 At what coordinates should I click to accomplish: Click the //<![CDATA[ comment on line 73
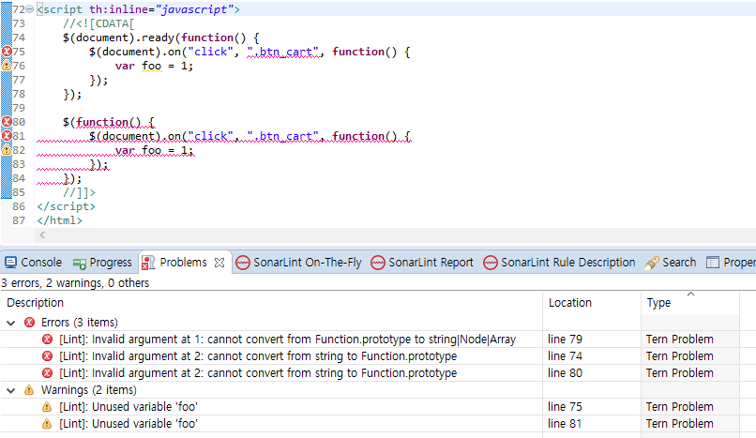click(x=98, y=23)
